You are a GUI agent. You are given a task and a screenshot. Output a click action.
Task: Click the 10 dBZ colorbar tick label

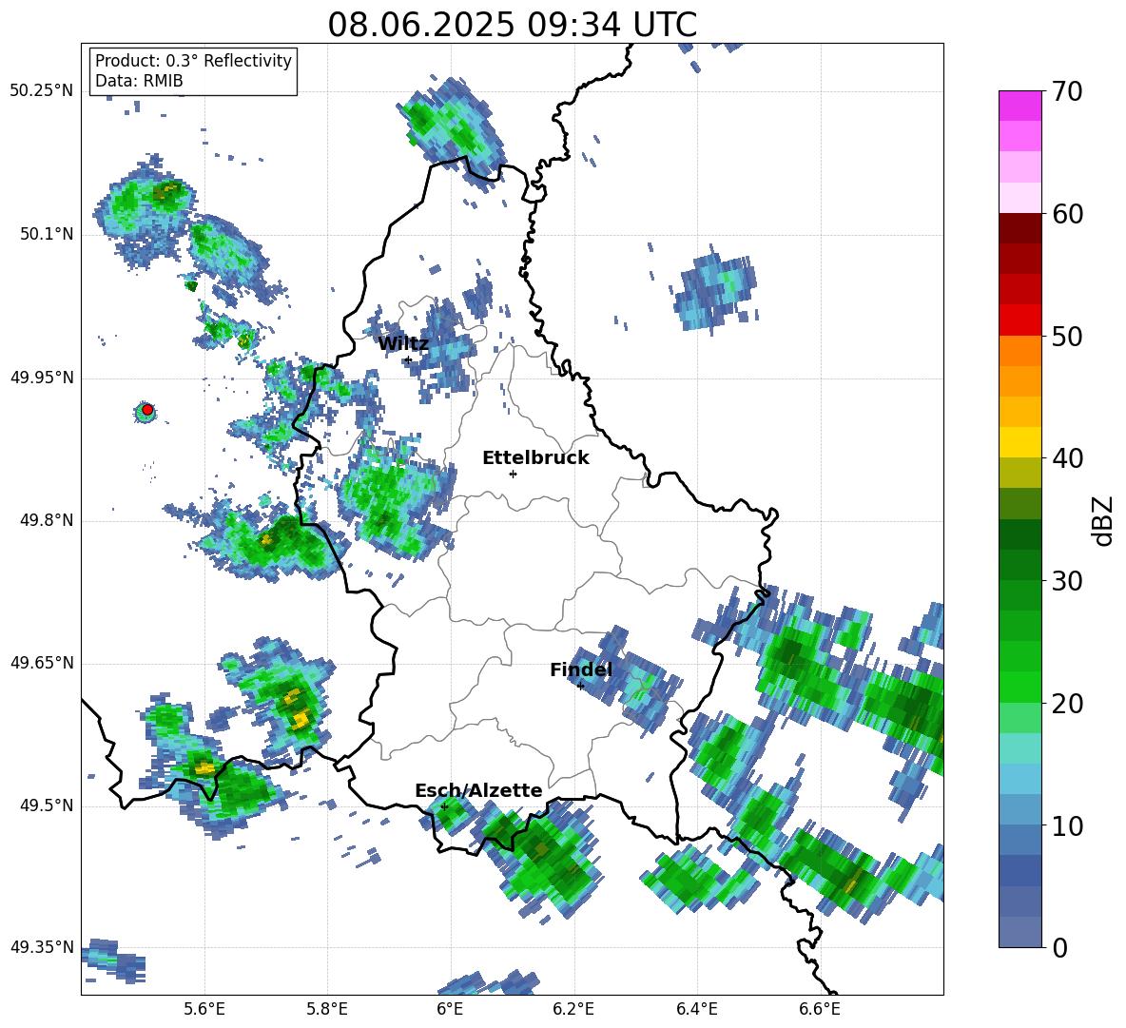[x=1066, y=826]
